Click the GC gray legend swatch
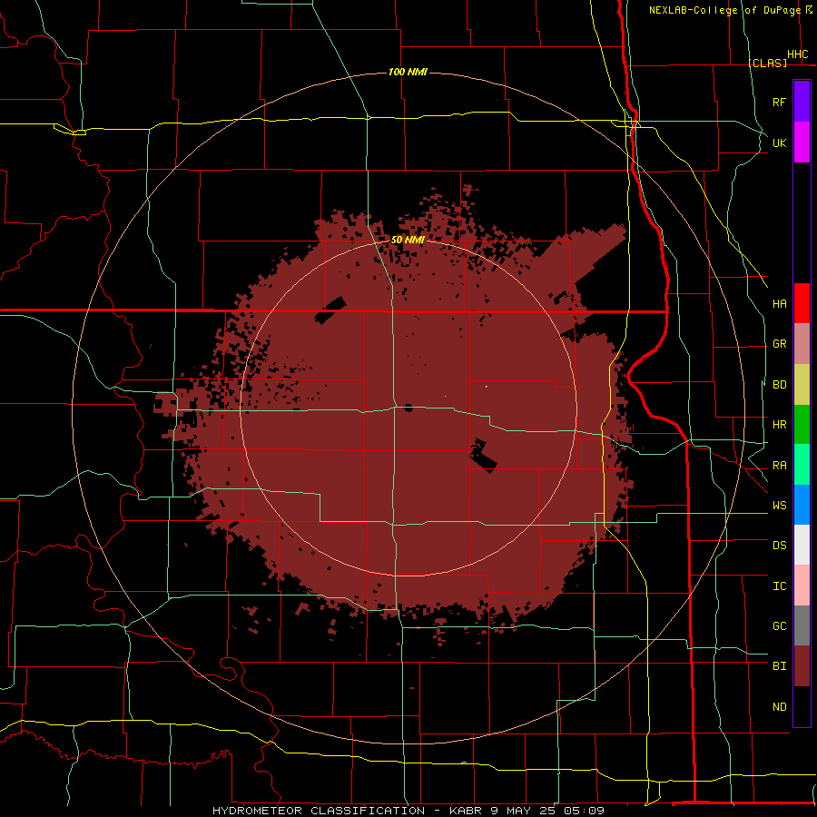Image resolution: width=817 pixels, height=817 pixels. pyautogui.click(x=802, y=625)
